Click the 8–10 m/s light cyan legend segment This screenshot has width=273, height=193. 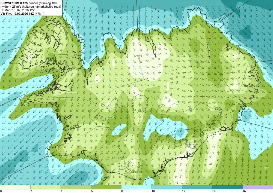136,187
